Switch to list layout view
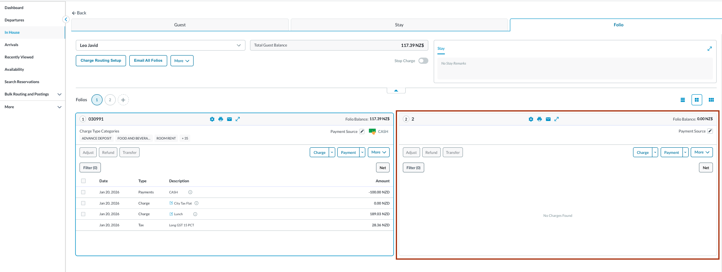 pyautogui.click(x=682, y=100)
